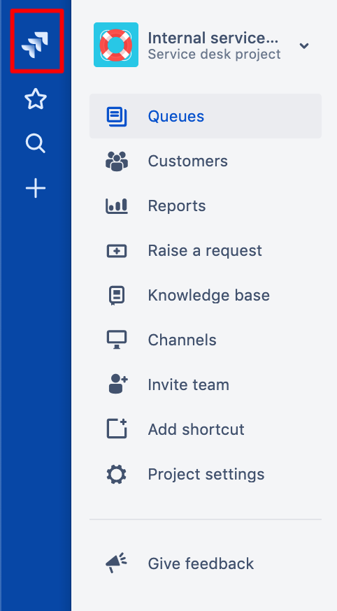Select Give feedback
The width and height of the screenshot is (337, 611).
coord(201,563)
